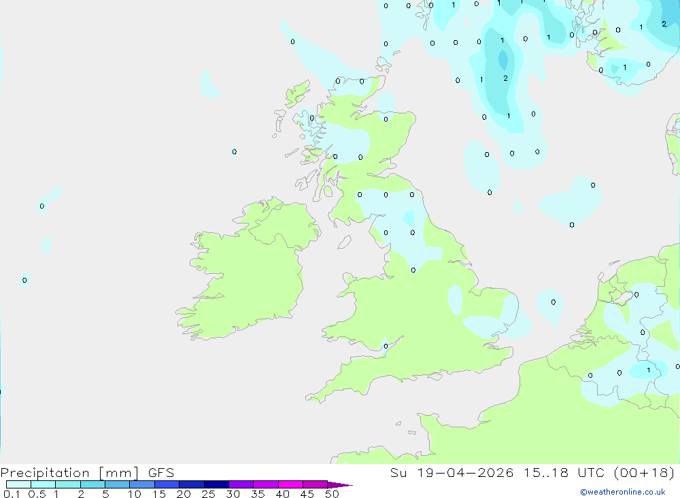680x498 pixels.
Task: Click the 'Precipitation [mm]' title text
Action: coord(69,473)
